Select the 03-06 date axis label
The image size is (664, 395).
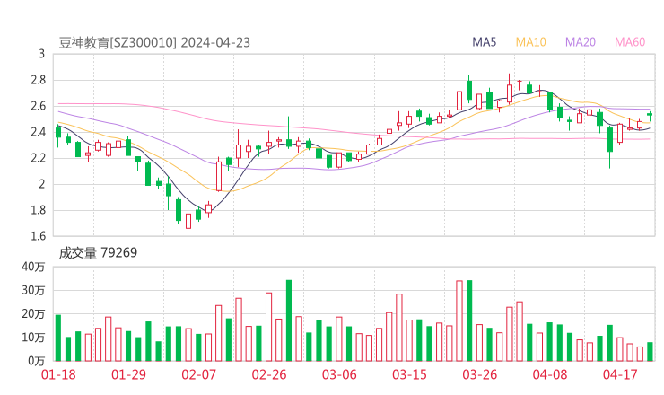(x=339, y=374)
